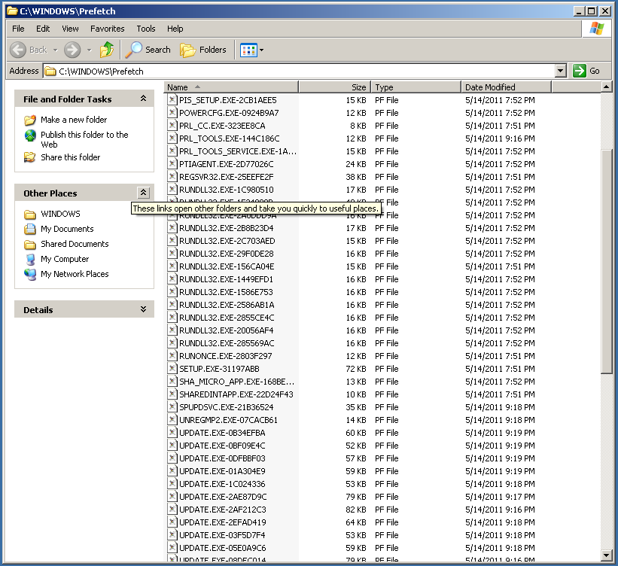Click the Shared Documents folder icon
The height and width of the screenshot is (566, 618).
30,245
